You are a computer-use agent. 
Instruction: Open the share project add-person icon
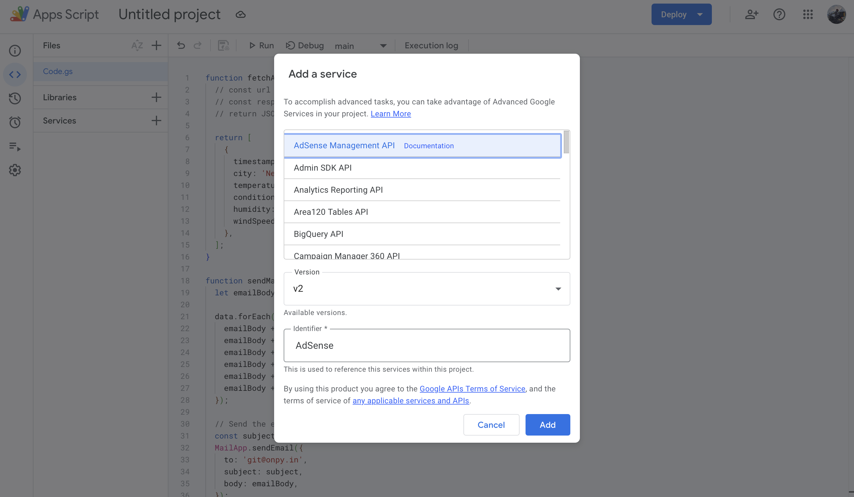[x=751, y=14]
